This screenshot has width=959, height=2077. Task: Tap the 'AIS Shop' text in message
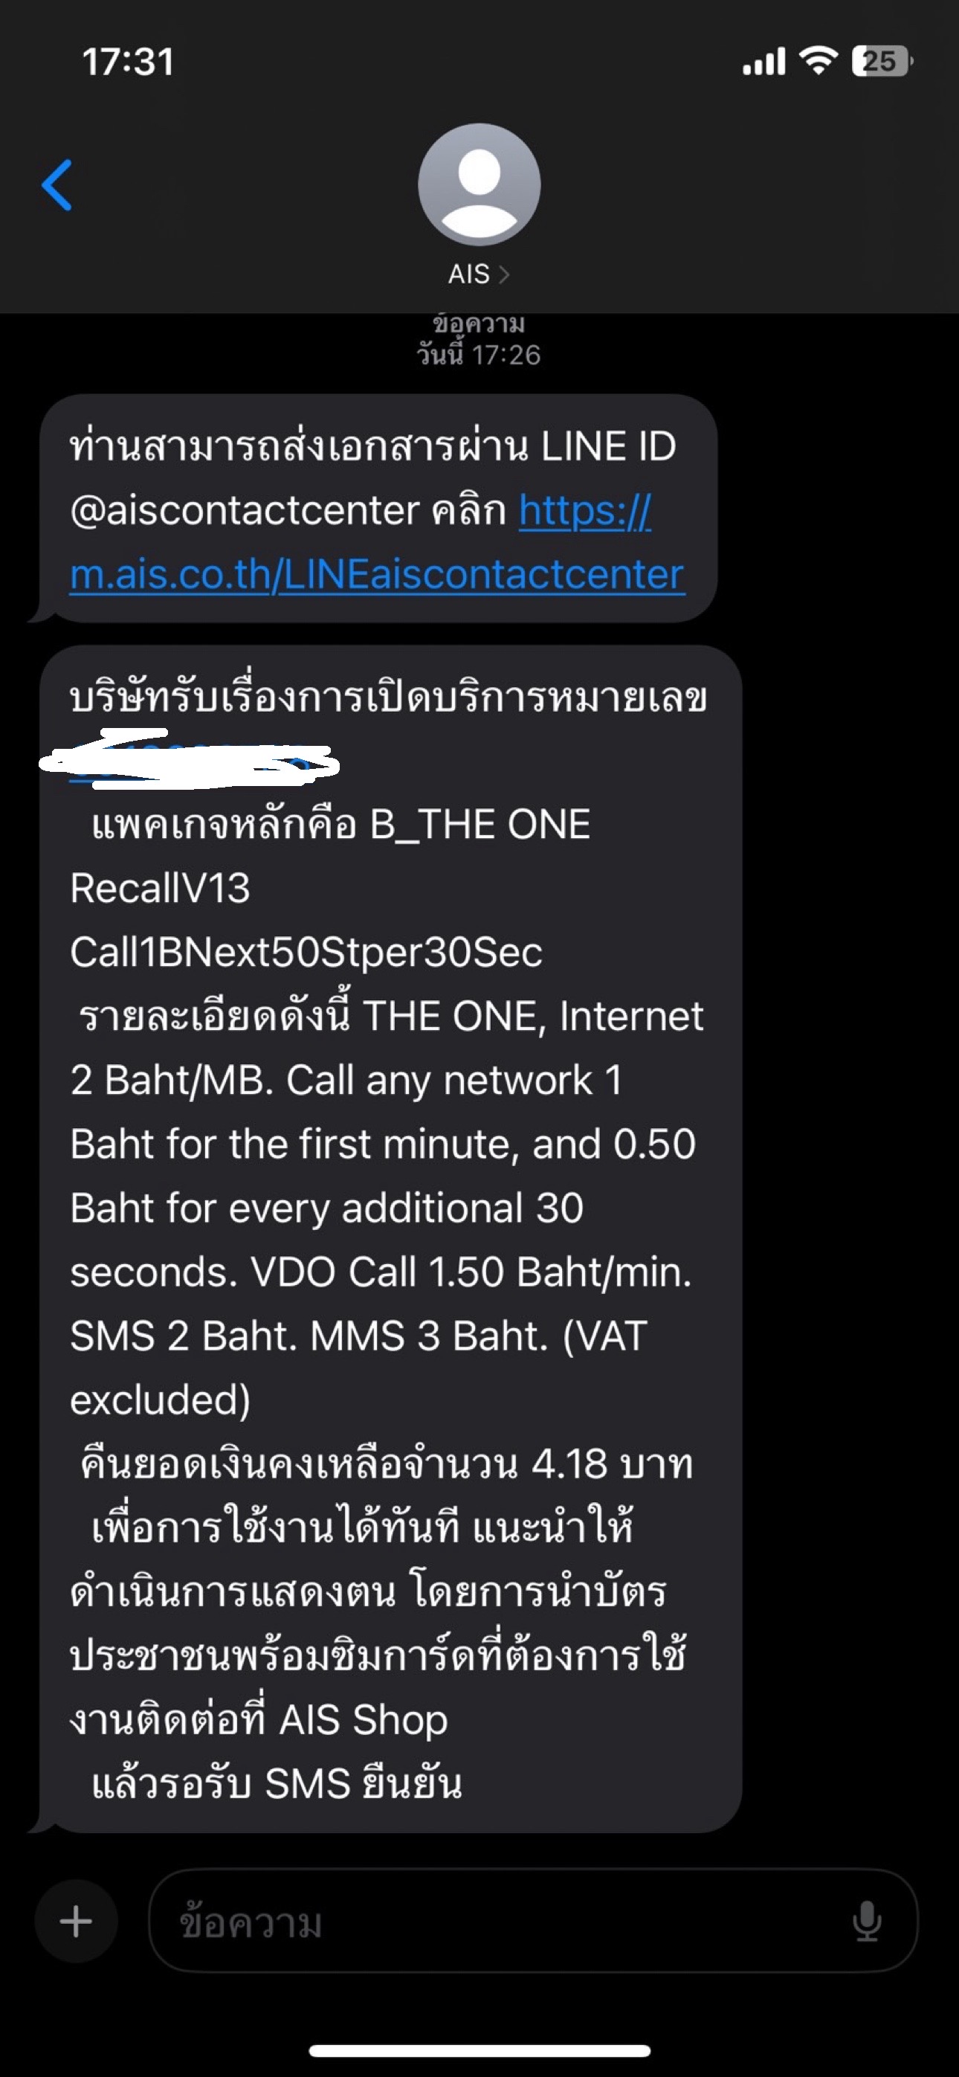click(x=363, y=1720)
